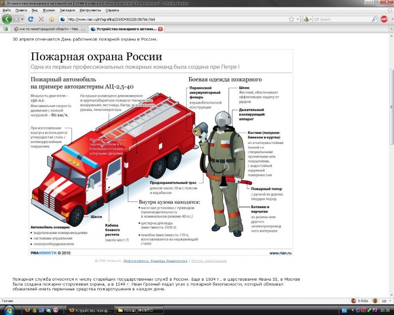
Task: Close the Устройство пожарного tab with red X
Action: pyautogui.click(x=160, y=29)
